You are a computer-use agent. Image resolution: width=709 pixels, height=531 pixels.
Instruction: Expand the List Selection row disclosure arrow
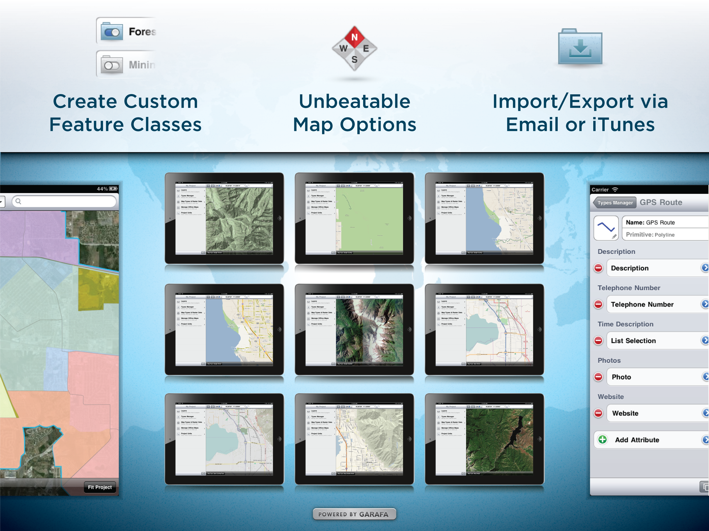coord(705,340)
